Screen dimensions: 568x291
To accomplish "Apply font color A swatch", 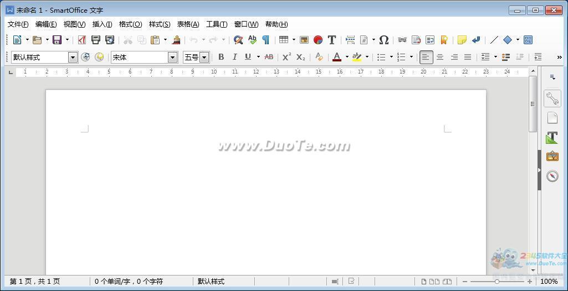I will pos(337,57).
